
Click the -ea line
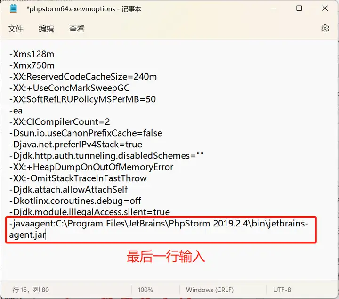click(16, 111)
